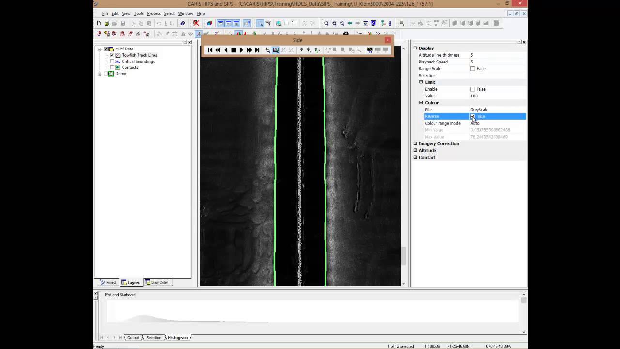Click the Limit Value field showing 100

497,96
